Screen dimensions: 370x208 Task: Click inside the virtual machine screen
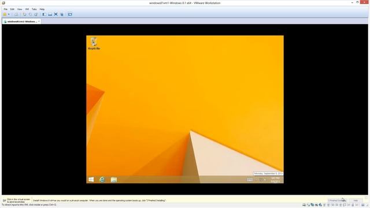[x=185, y=109]
